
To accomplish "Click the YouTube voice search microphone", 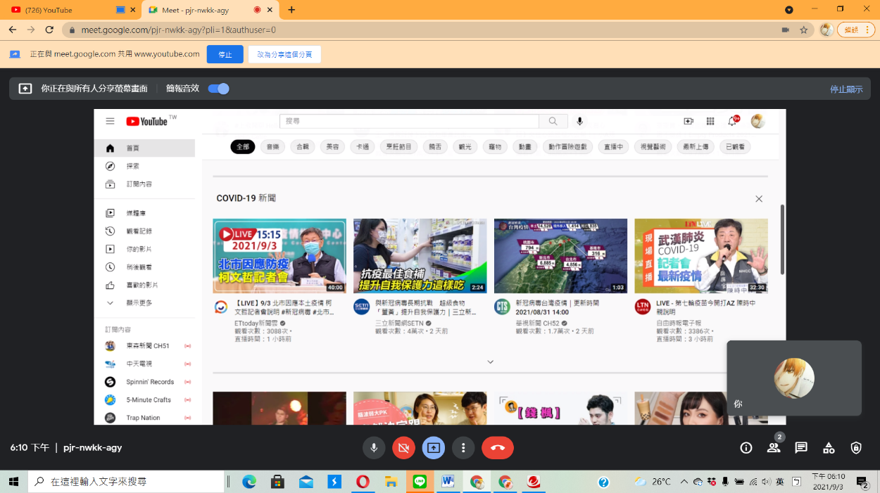I will pyautogui.click(x=580, y=121).
